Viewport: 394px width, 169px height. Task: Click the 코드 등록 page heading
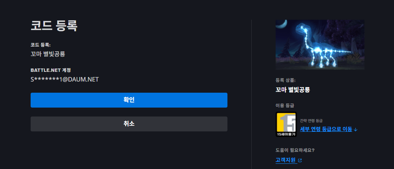(x=54, y=26)
